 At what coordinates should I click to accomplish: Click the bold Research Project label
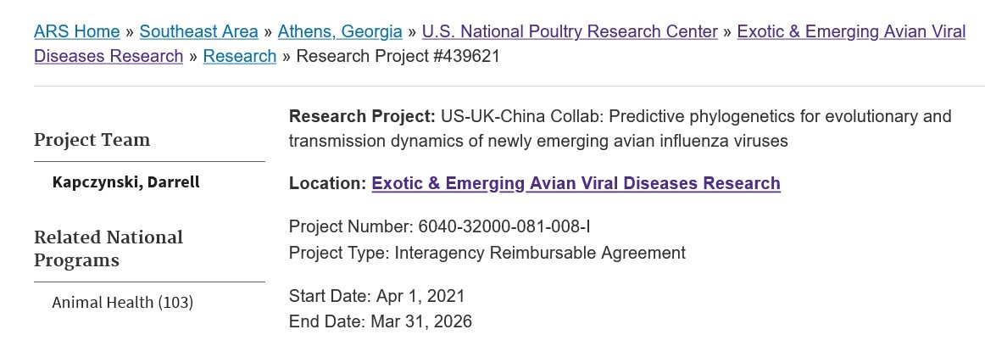[362, 117]
